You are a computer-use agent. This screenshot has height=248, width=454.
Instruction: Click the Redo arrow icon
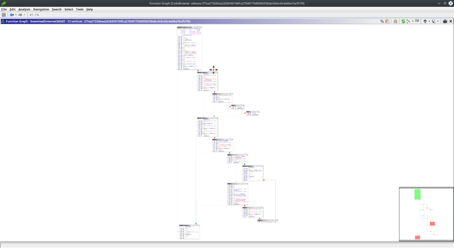point(37,15)
